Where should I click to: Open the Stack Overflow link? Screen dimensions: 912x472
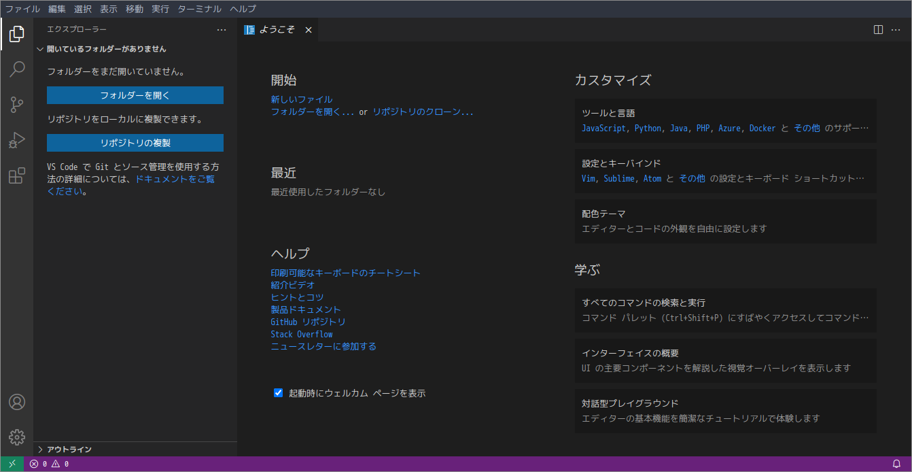tap(302, 334)
